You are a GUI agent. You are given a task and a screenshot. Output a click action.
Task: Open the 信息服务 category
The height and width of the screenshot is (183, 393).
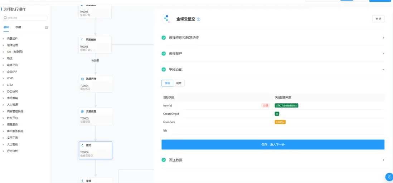(x=12, y=124)
